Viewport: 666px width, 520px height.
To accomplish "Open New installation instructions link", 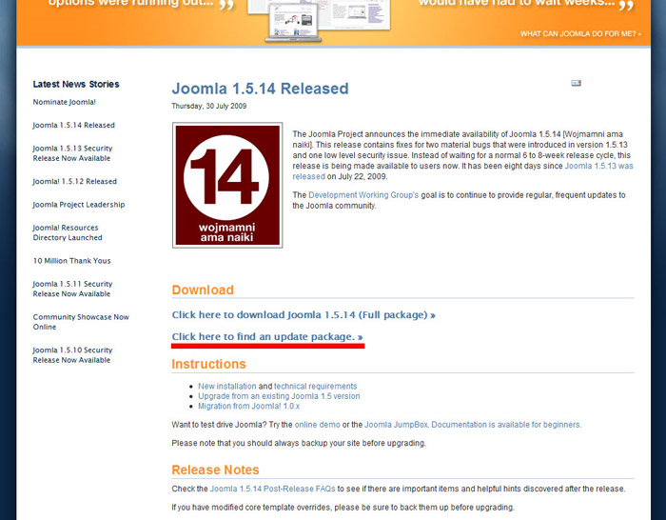I will (227, 386).
